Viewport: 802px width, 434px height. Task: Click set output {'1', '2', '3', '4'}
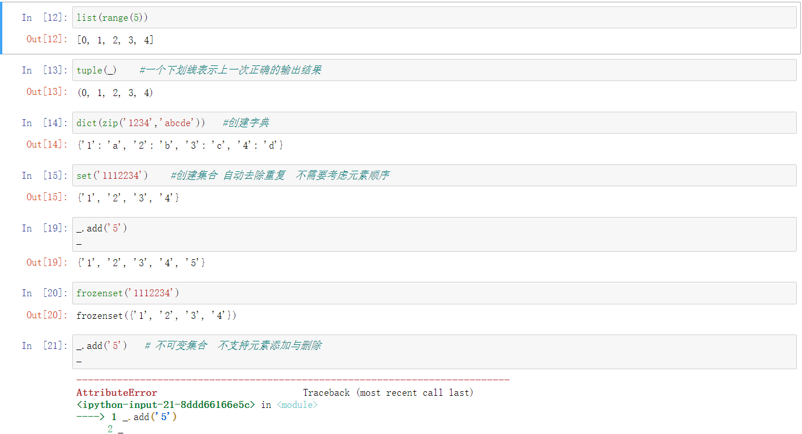[x=128, y=198]
